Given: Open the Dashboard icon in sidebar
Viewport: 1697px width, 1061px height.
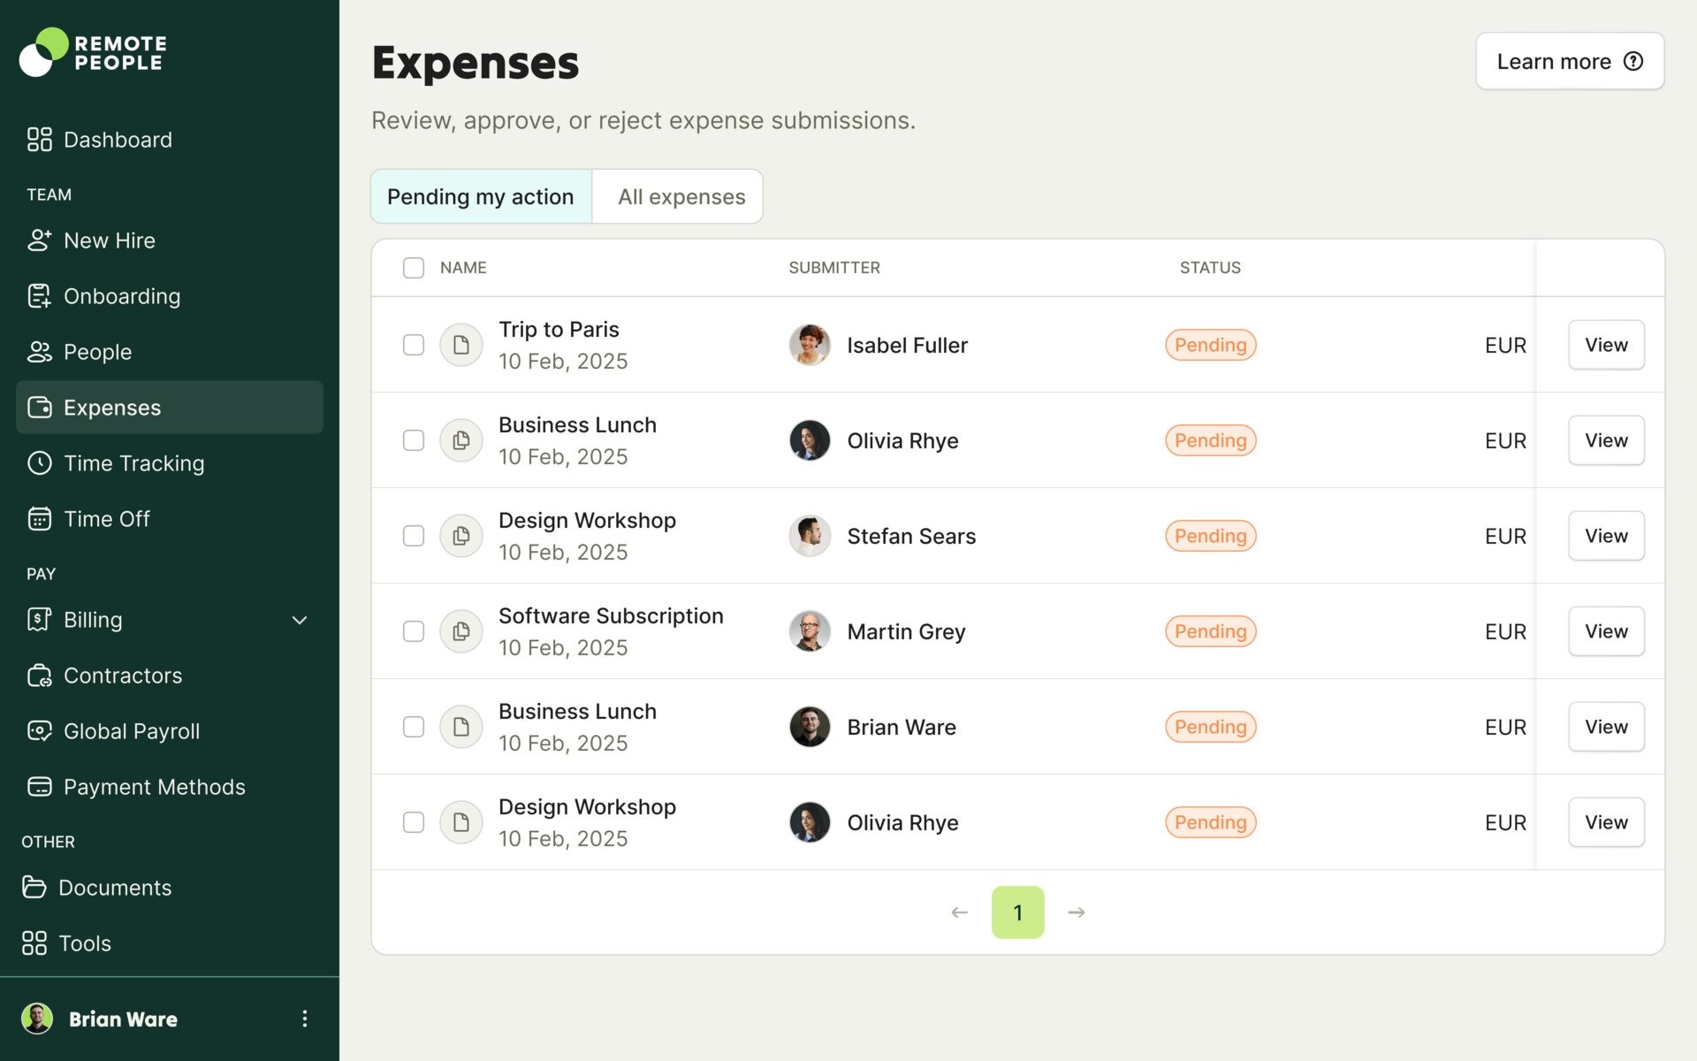Looking at the screenshot, I should [39, 140].
